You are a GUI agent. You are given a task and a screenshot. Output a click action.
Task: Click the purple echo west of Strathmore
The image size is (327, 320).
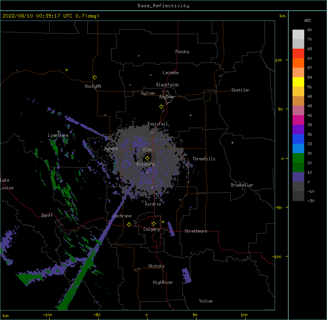(171, 229)
